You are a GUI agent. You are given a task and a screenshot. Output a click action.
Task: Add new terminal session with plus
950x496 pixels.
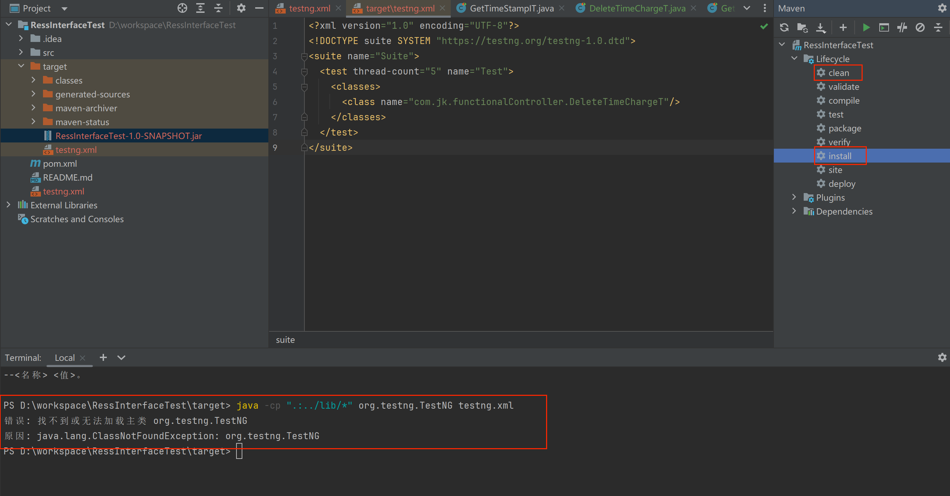click(x=103, y=357)
